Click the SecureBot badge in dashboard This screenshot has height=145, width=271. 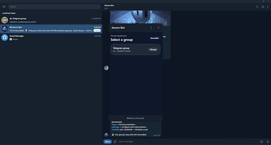[155, 38]
